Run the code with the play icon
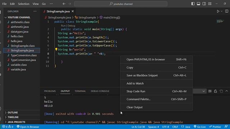Screen dimensions: 230x129 (x=218, y=11)
